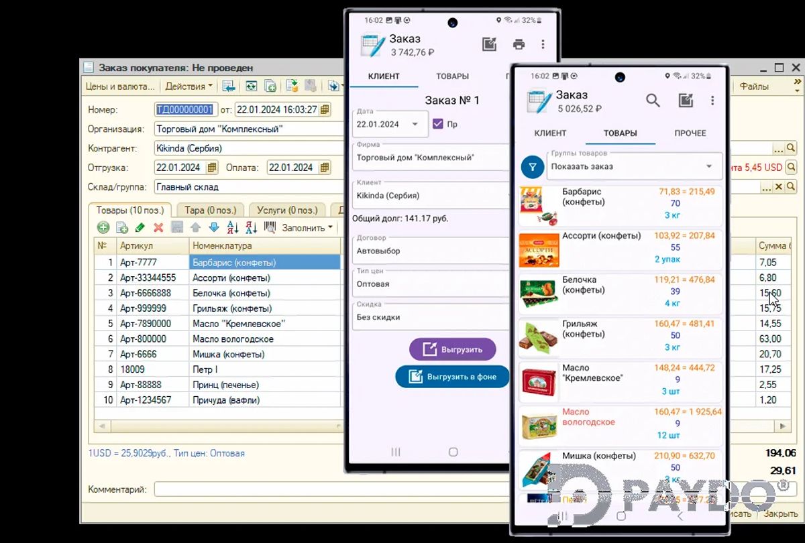
Task: Click the first toolbar icon after Действия
Action: point(229,86)
